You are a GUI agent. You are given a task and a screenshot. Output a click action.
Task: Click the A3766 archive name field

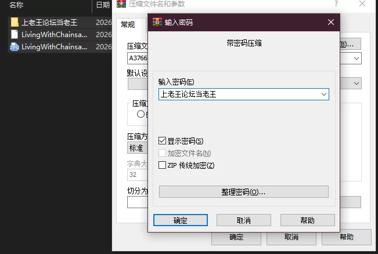point(138,58)
